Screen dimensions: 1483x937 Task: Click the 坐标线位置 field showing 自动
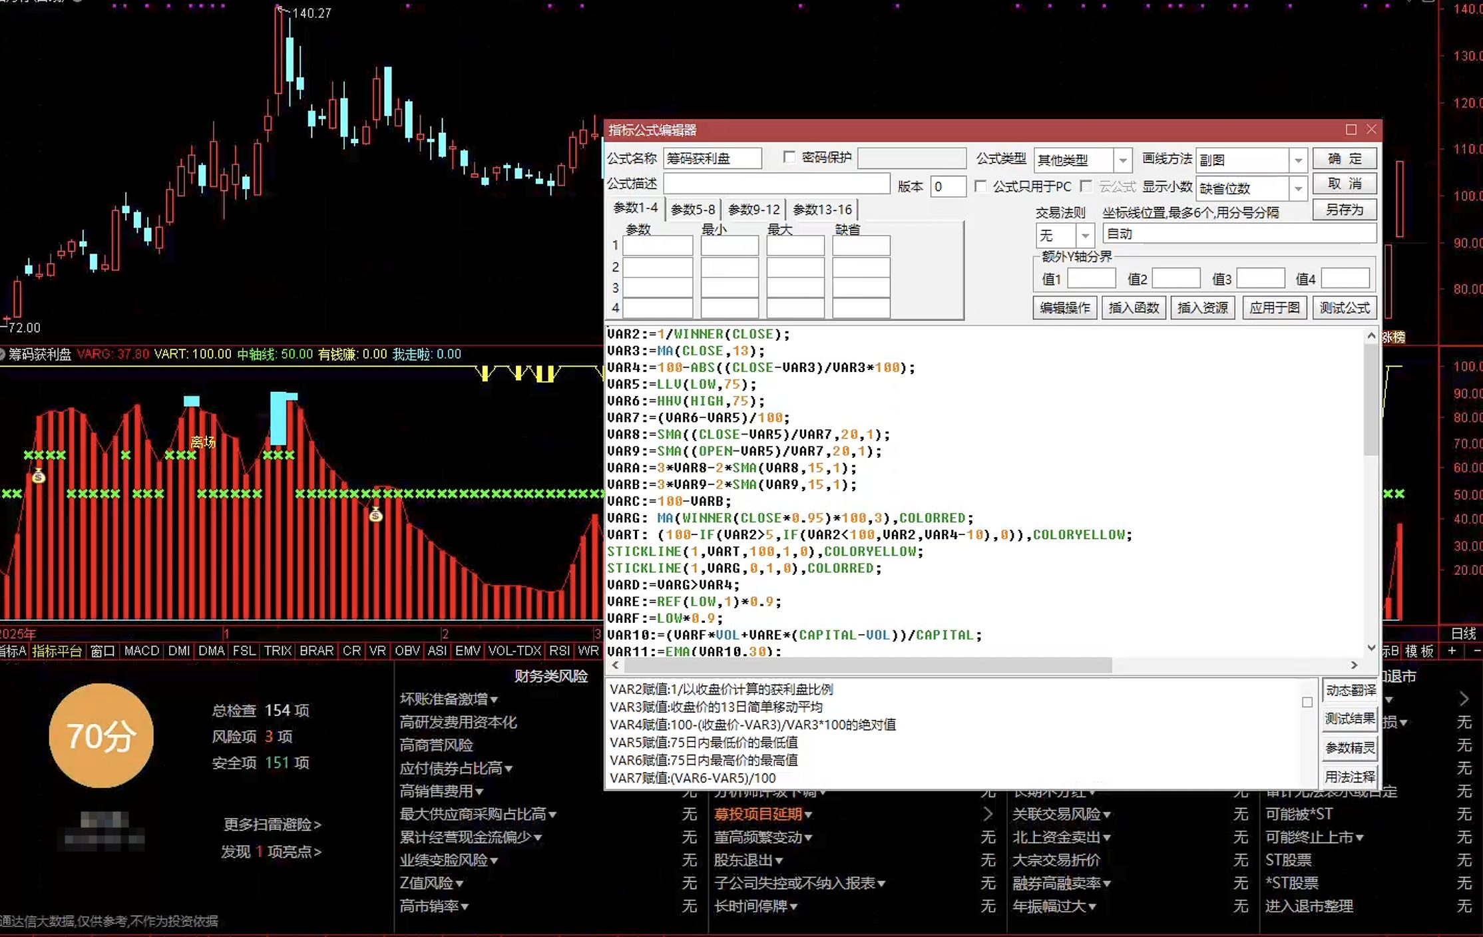(x=1239, y=234)
